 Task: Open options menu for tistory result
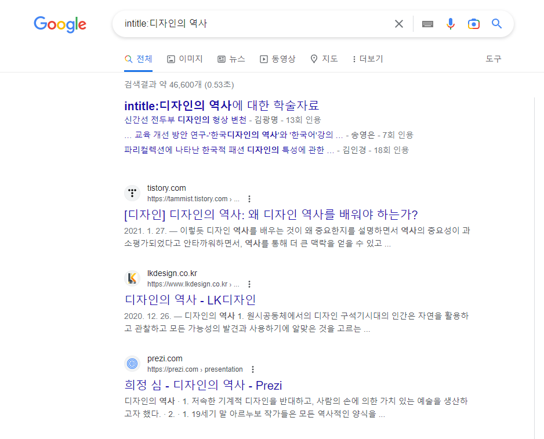pyautogui.click(x=249, y=199)
